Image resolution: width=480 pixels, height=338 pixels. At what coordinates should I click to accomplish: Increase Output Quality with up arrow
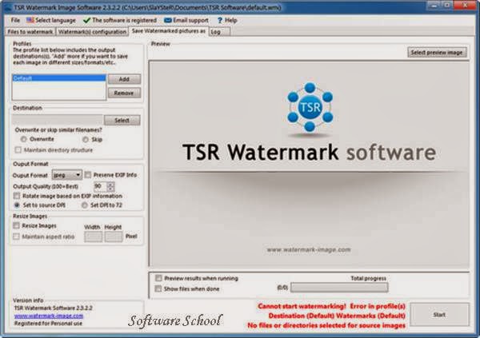coord(111,184)
